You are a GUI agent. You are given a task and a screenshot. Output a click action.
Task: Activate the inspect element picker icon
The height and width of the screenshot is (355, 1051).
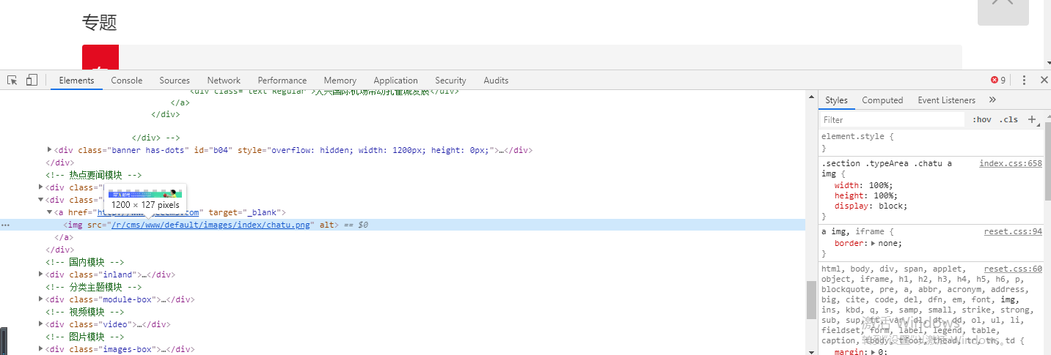[x=12, y=81]
